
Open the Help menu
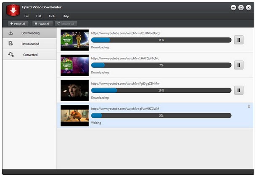[x=66, y=16]
